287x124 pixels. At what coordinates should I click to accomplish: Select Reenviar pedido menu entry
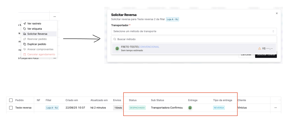pyautogui.click(x=39, y=39)
